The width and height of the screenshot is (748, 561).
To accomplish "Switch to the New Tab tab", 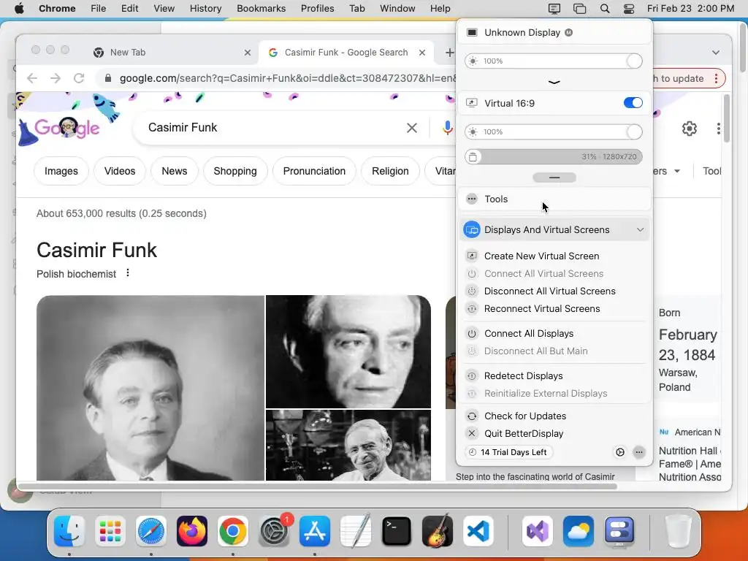I will (172, 53).
